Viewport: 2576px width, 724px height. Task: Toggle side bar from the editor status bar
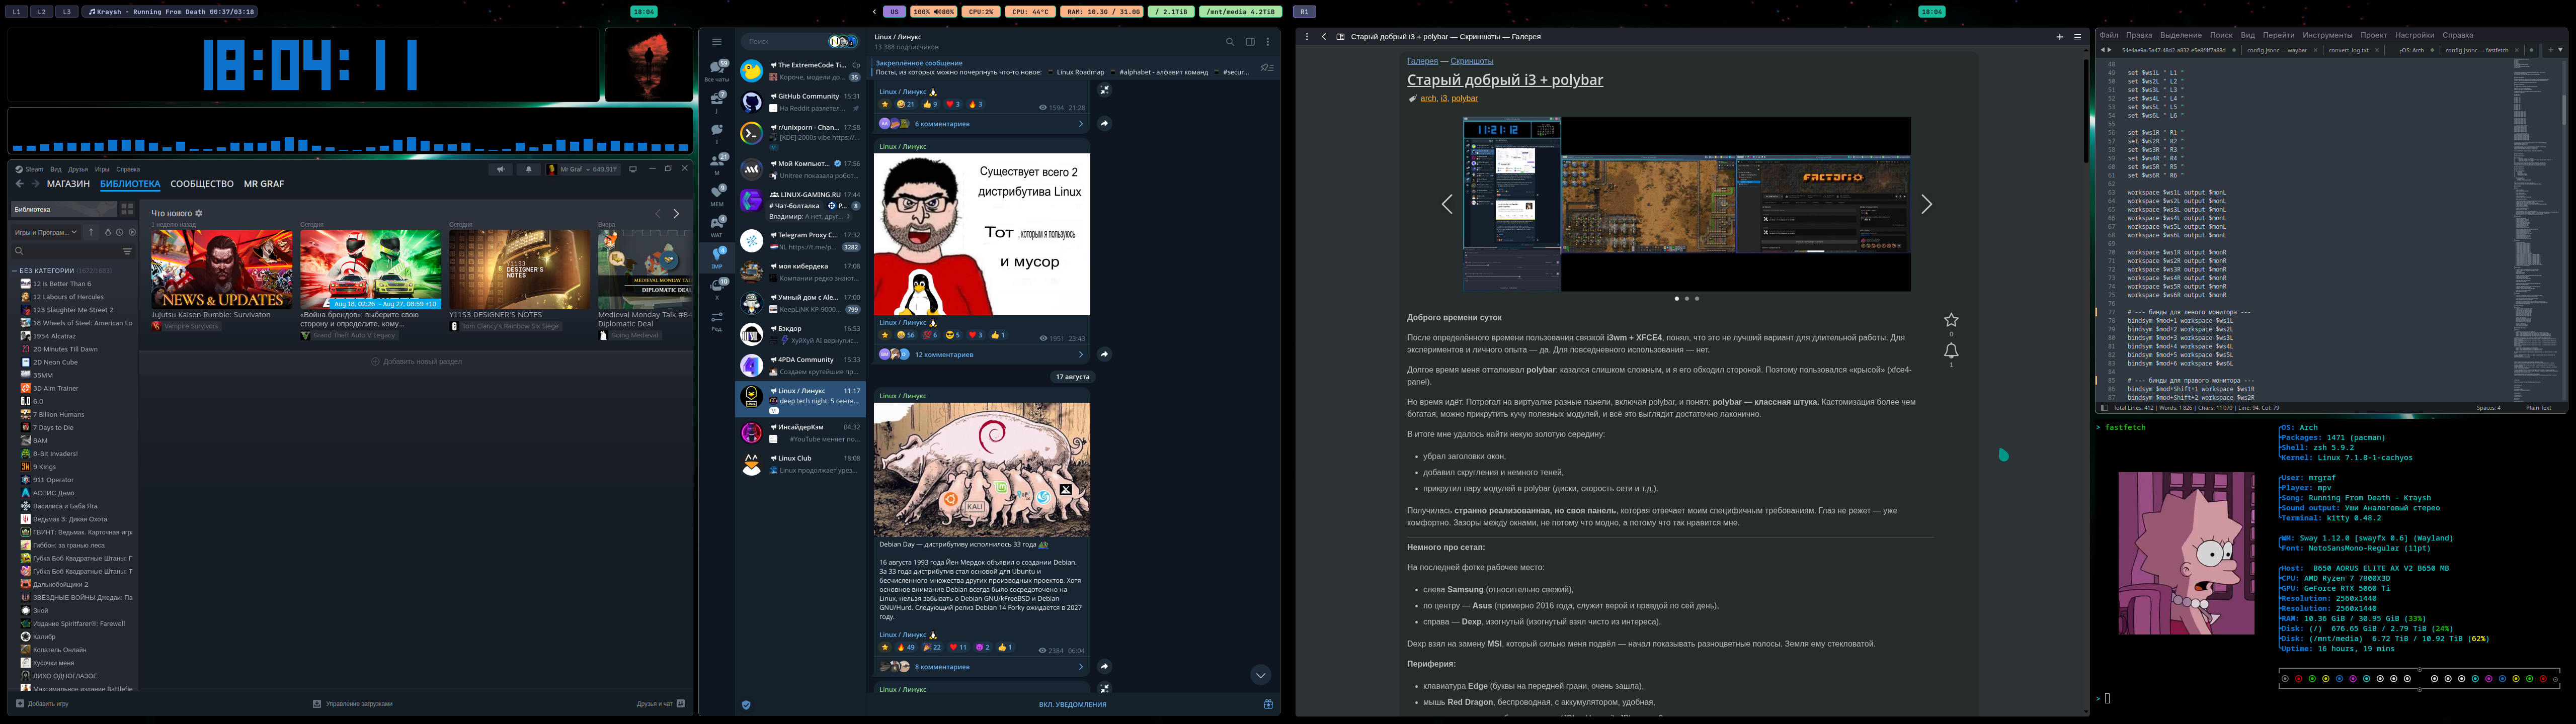[x=2104, y=408]
